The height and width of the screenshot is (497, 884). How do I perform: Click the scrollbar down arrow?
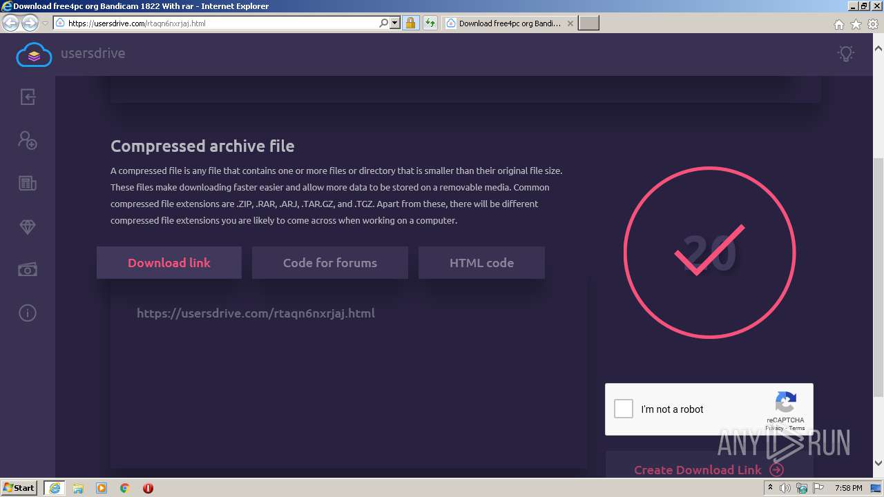coord(878,463)
